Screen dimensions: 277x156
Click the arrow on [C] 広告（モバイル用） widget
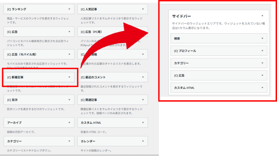69,54
